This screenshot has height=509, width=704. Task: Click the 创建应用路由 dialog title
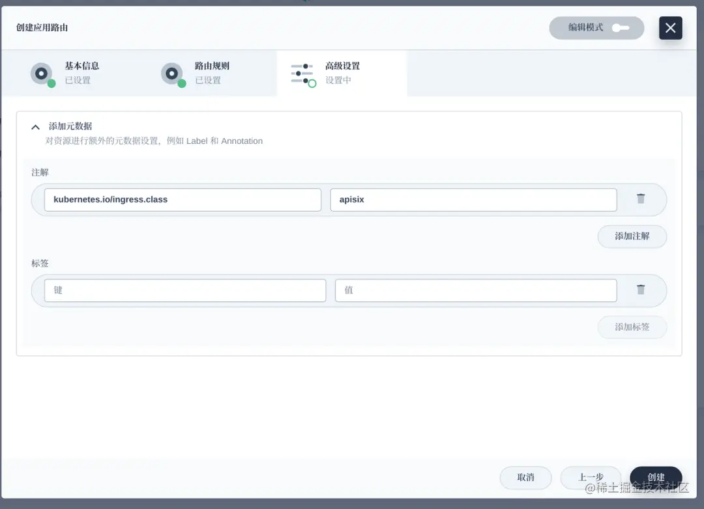[42, 28]
